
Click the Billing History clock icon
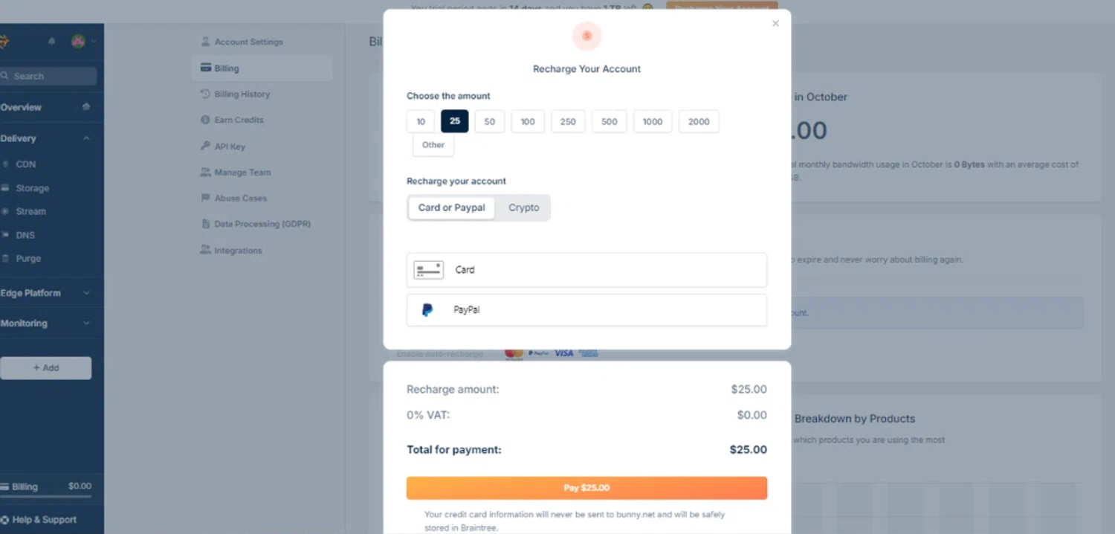[206, 94]
